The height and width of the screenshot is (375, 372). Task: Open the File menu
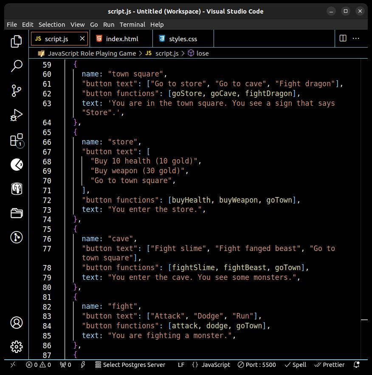pyautogui.click(x=12, y=25)
